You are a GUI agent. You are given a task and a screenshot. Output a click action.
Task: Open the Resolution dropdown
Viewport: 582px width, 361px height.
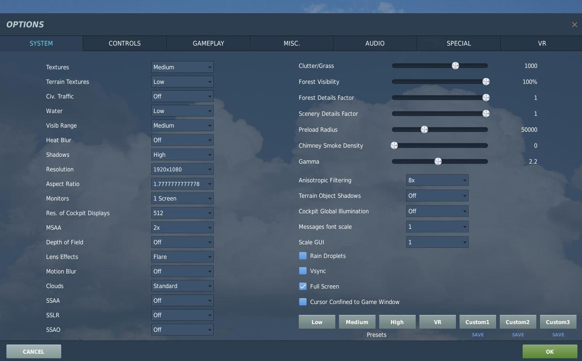pyautogui.click(x=182, y=169)
